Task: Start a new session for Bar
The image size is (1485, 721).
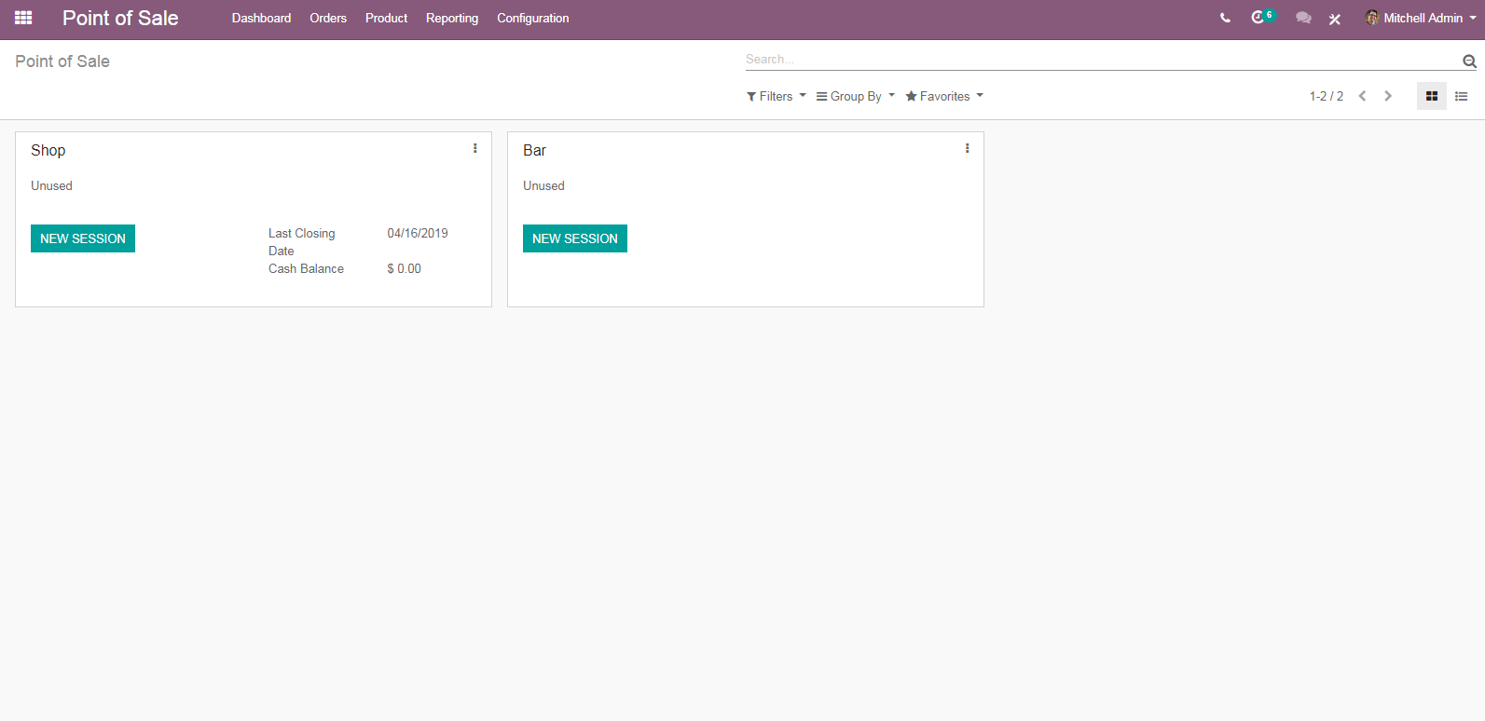Action: (575, 238)
